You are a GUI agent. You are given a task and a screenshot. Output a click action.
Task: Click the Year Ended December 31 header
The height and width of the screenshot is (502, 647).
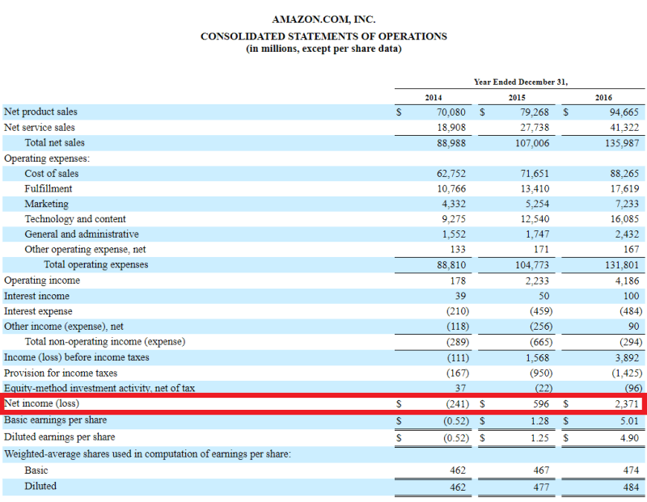[521, 81]
